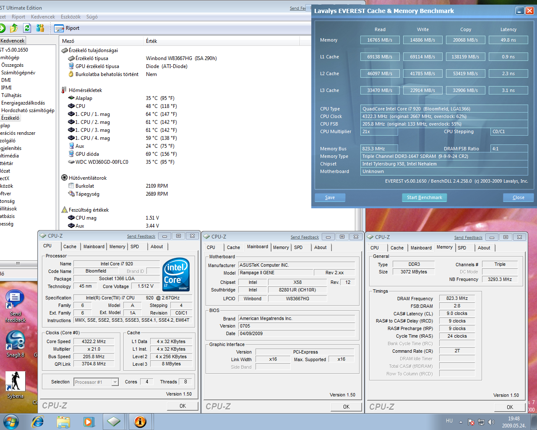Launch Windows Media Player from taskbar
Viewport: 537px width, 430px height.
pyautogui.click(x=89, y=422)
